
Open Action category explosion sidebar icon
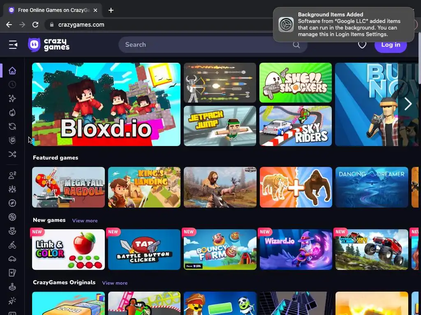[x=12, y=189]
